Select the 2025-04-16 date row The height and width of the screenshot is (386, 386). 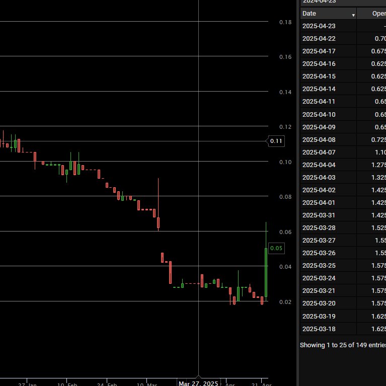point(343,63)
